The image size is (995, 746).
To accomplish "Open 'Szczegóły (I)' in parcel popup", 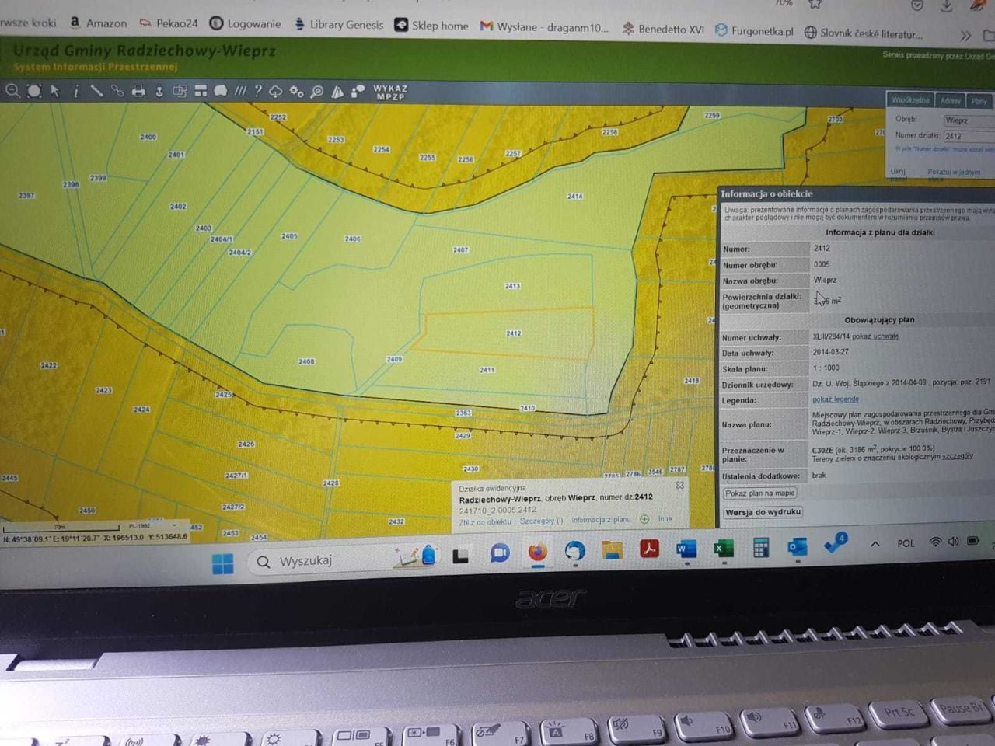I will 541,521.
